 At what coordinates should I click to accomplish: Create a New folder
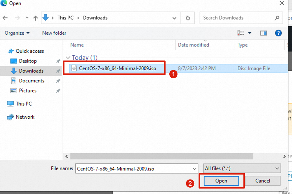point(54,33)
